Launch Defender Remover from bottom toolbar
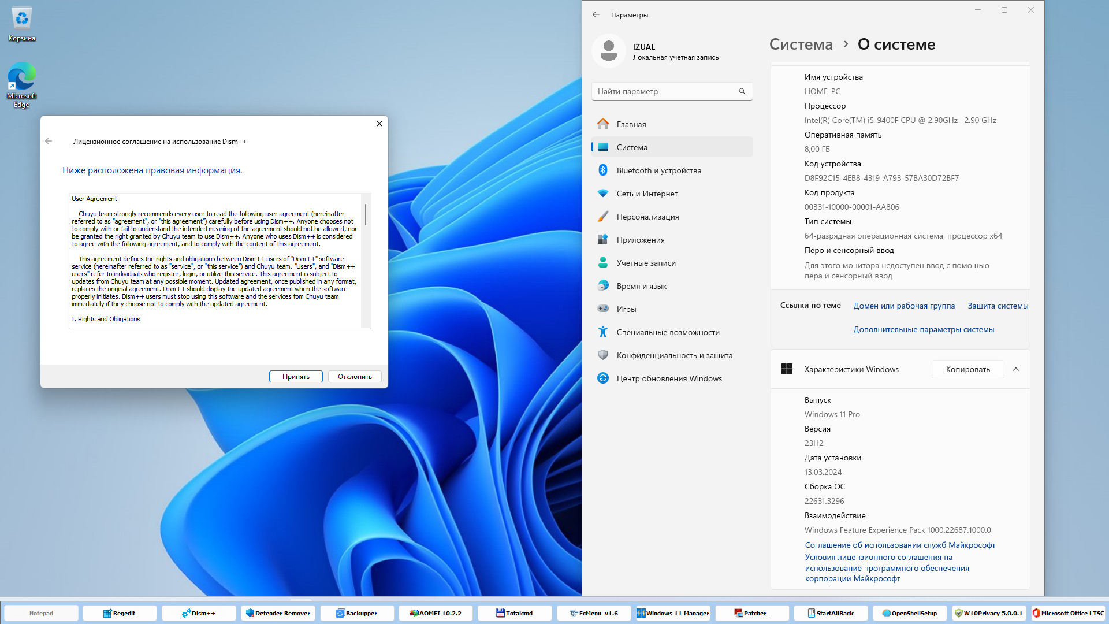The image size is (1109, 624). click(x=278, y=613)
